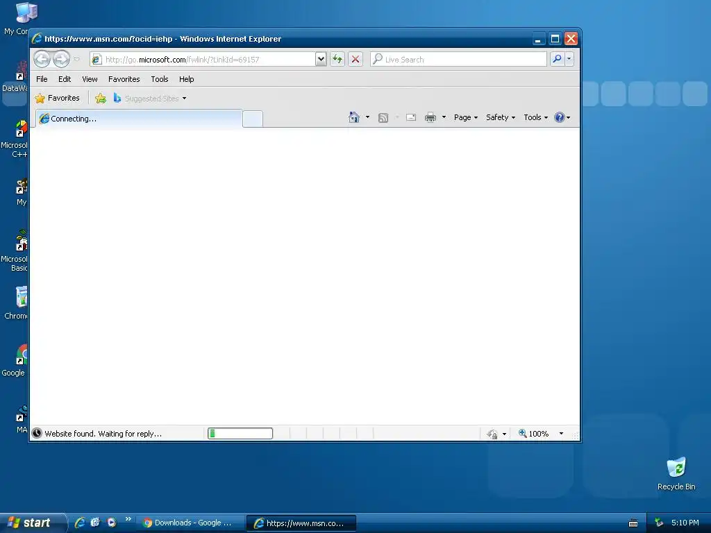Open the File menu

tap(42, 79)
